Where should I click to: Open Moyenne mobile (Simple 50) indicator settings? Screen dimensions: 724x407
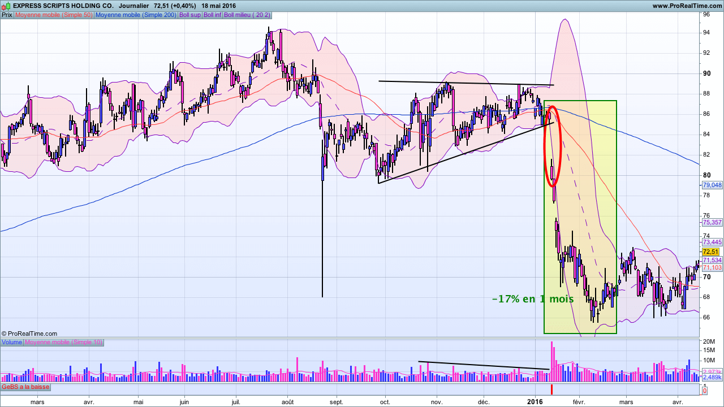point(54,15)
